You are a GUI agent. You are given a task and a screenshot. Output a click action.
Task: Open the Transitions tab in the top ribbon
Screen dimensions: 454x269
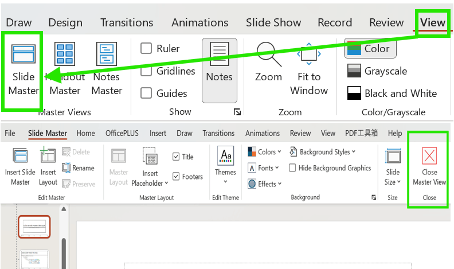[127, 22]
